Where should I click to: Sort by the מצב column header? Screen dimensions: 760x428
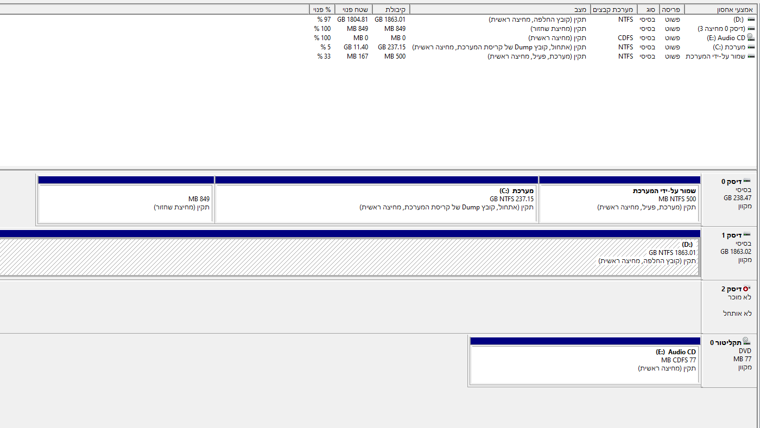499,10
